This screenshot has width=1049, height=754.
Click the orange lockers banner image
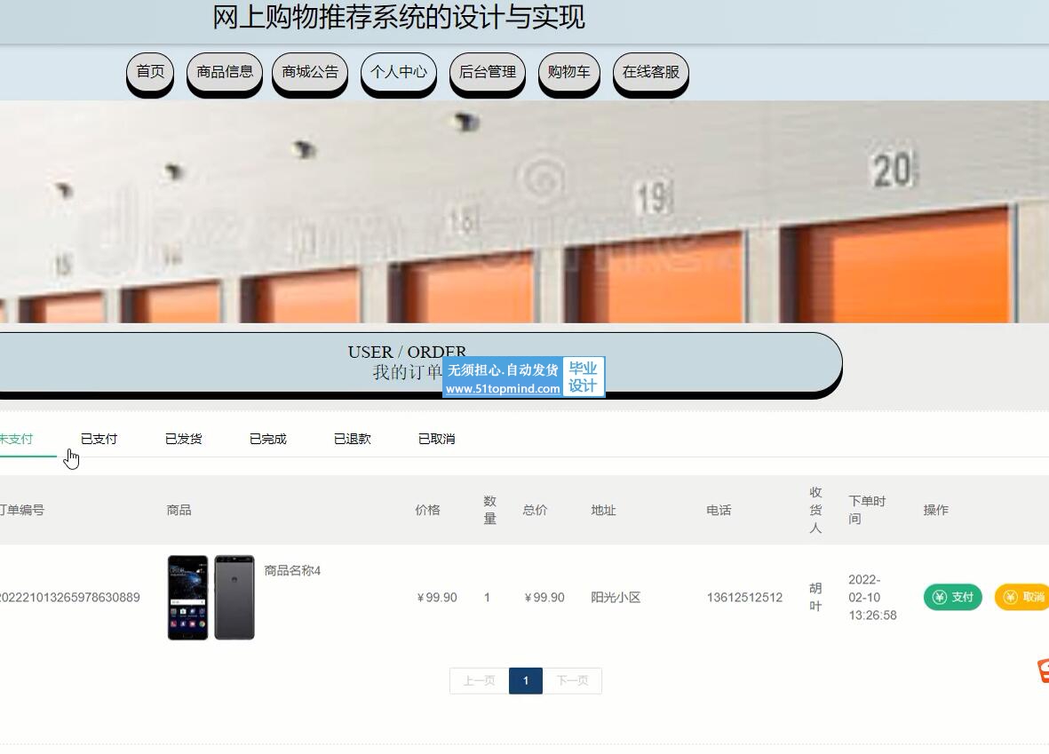coord(524,211)
